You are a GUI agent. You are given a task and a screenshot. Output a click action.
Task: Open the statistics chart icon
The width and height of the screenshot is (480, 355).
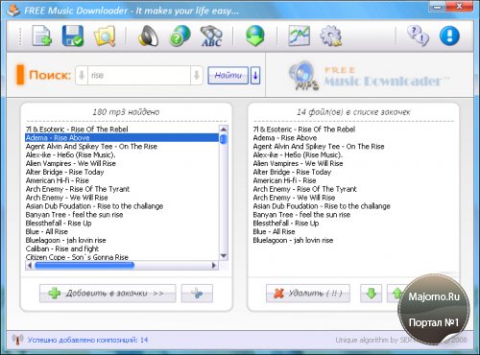click(299, 35)
